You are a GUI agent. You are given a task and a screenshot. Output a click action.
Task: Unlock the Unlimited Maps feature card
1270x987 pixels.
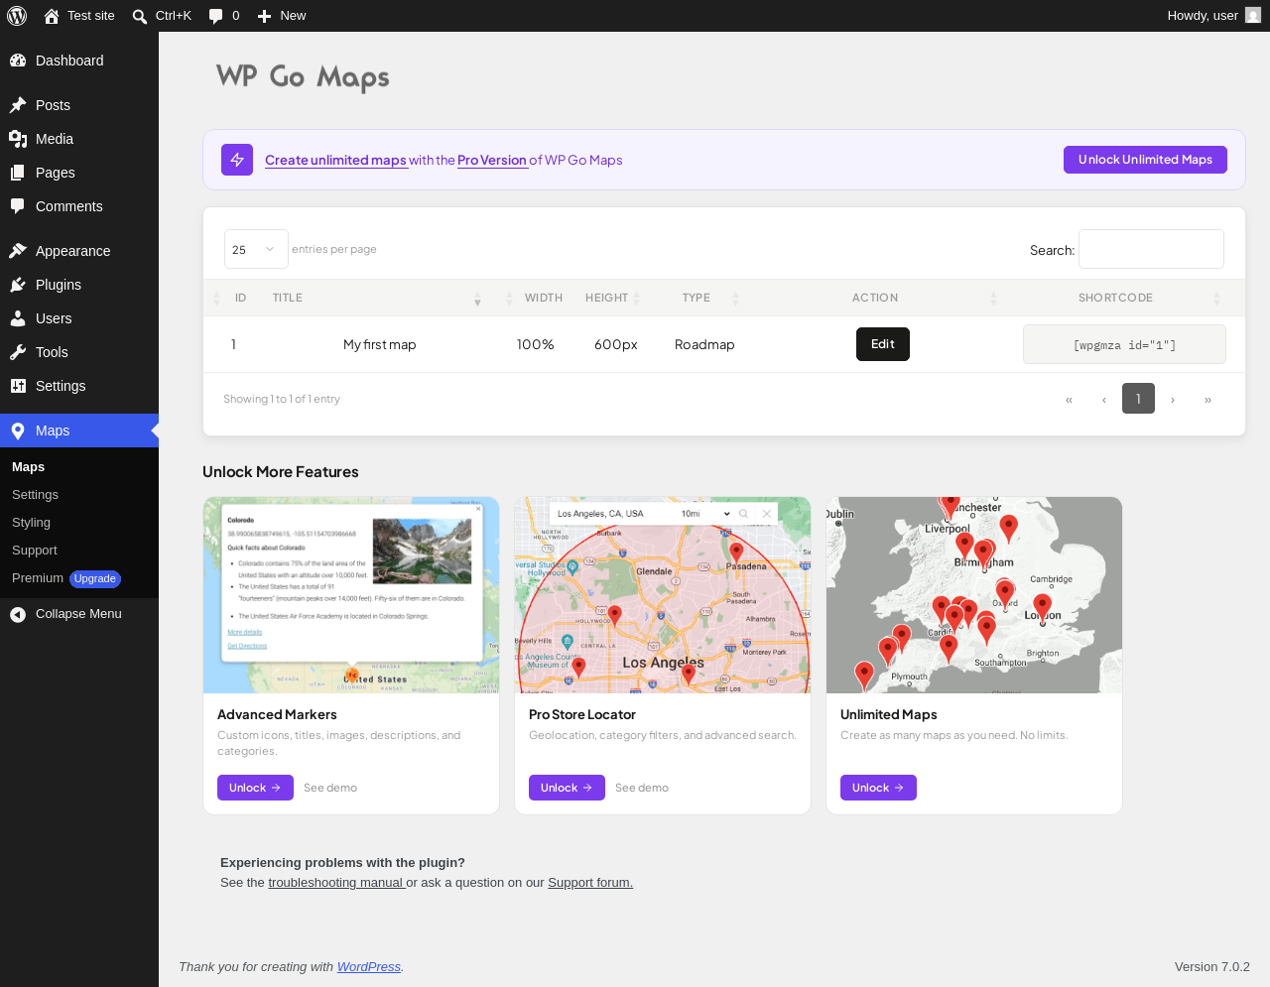pos(878,788)
